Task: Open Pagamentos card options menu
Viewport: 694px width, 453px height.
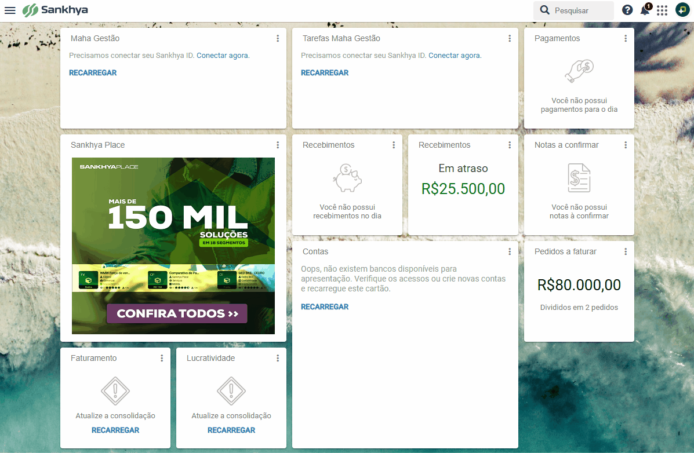Action: pyautogui.click(x=626, y=38)
